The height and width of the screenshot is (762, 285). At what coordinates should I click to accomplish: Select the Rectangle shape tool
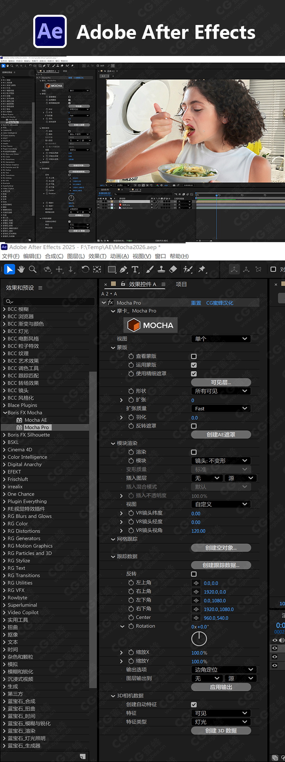112,269
